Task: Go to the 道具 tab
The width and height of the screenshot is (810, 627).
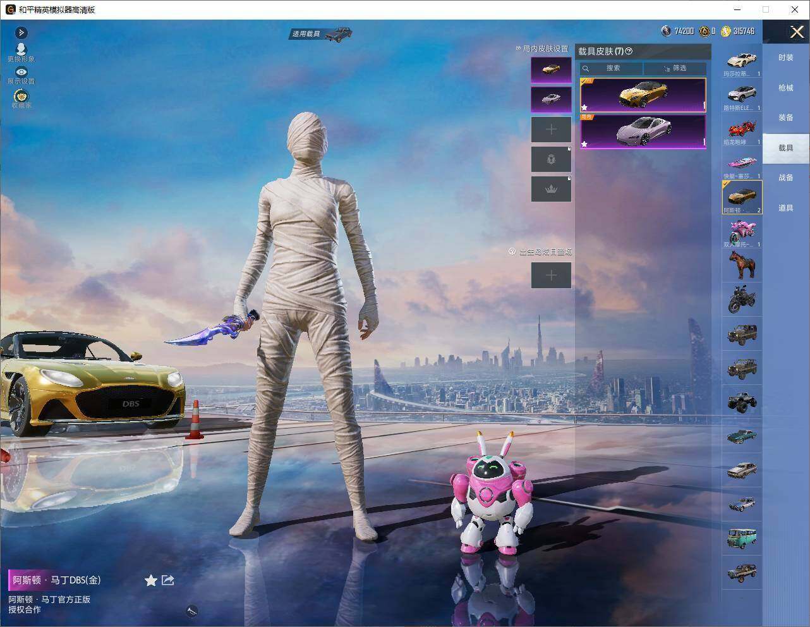Action: (x=785, y=208)
